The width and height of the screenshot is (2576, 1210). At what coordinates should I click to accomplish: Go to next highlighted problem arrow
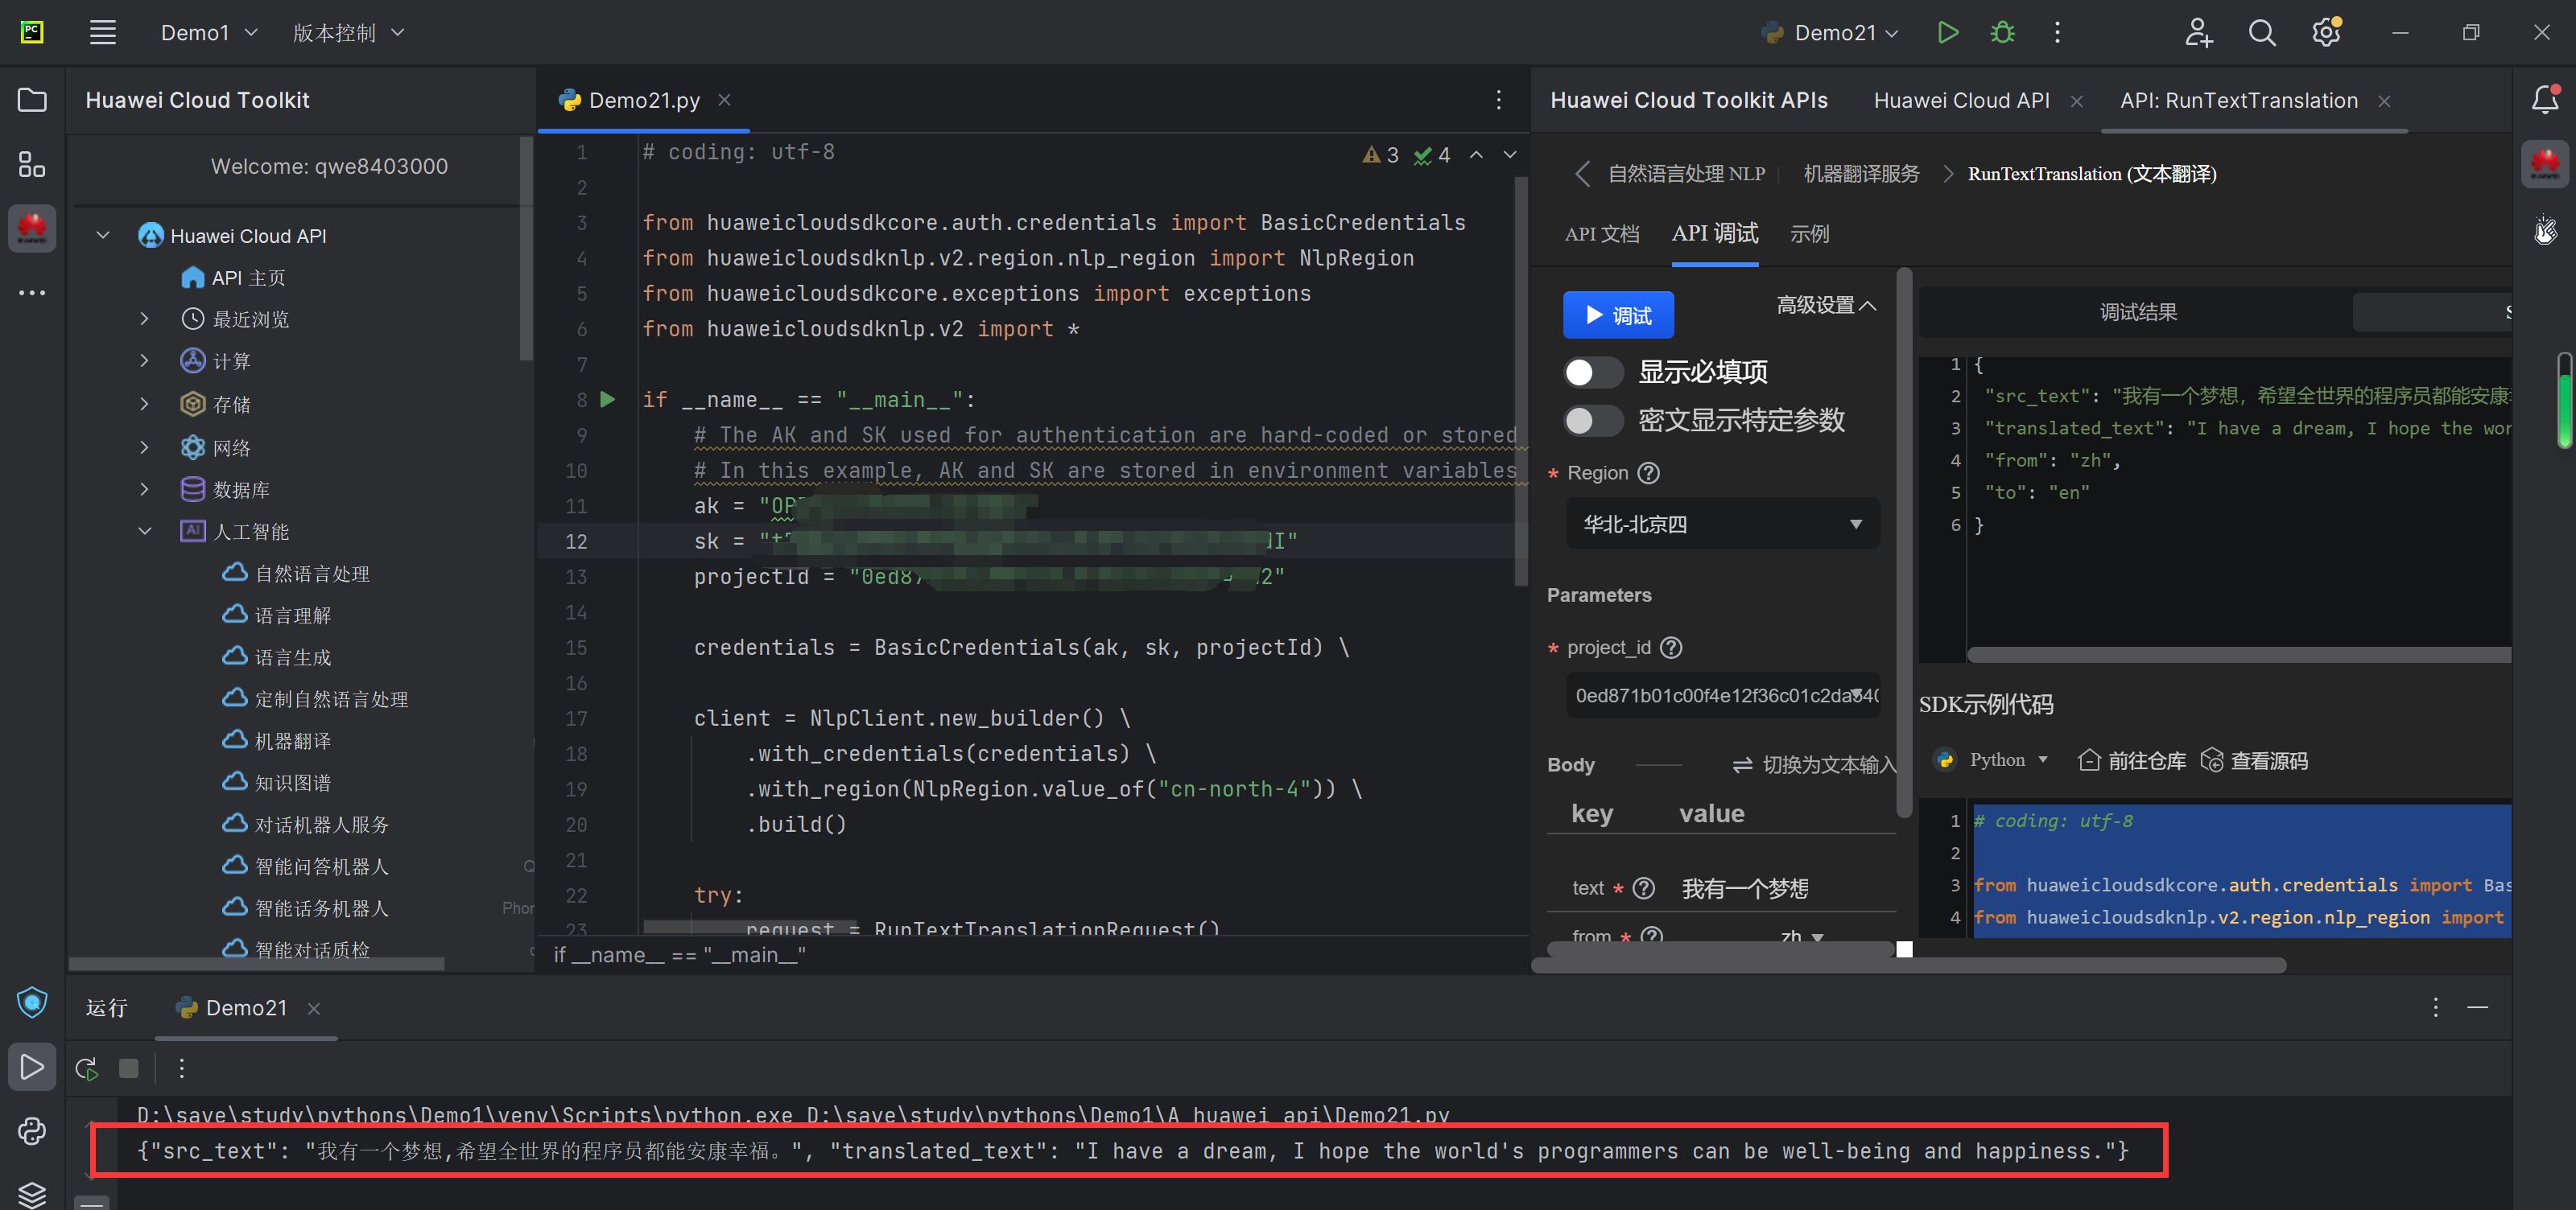(x=1510, y=155)
